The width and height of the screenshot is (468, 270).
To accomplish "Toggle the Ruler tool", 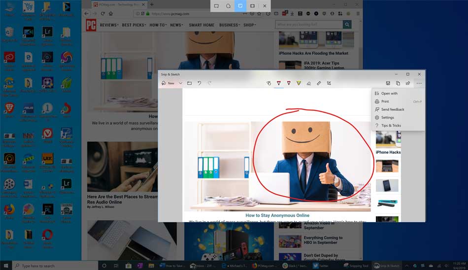I will coord(319,83).
